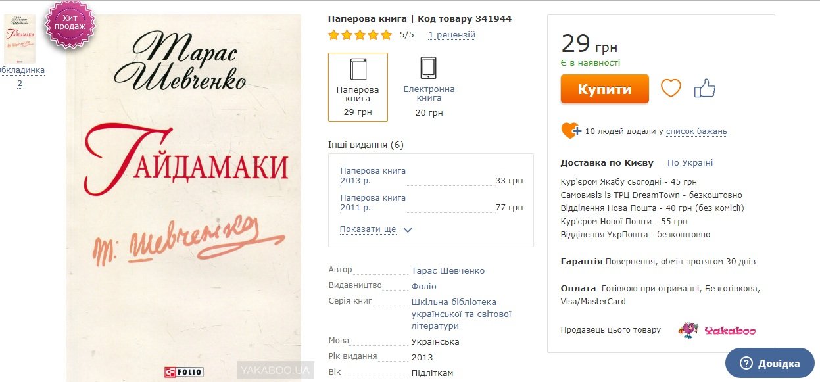Image resolution: width=820 pixels, height=382 pixels.
Task: Select the Паперова книга 29 грн option
Action: pyautogui.click(x=358, y=87)
